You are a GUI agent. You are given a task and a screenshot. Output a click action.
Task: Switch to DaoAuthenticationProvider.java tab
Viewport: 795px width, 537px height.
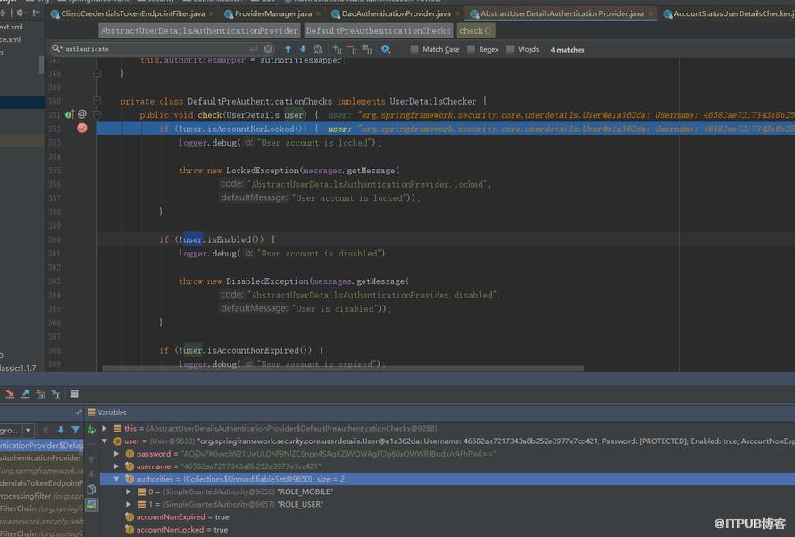pyautogui.click(x=396, y=13)
